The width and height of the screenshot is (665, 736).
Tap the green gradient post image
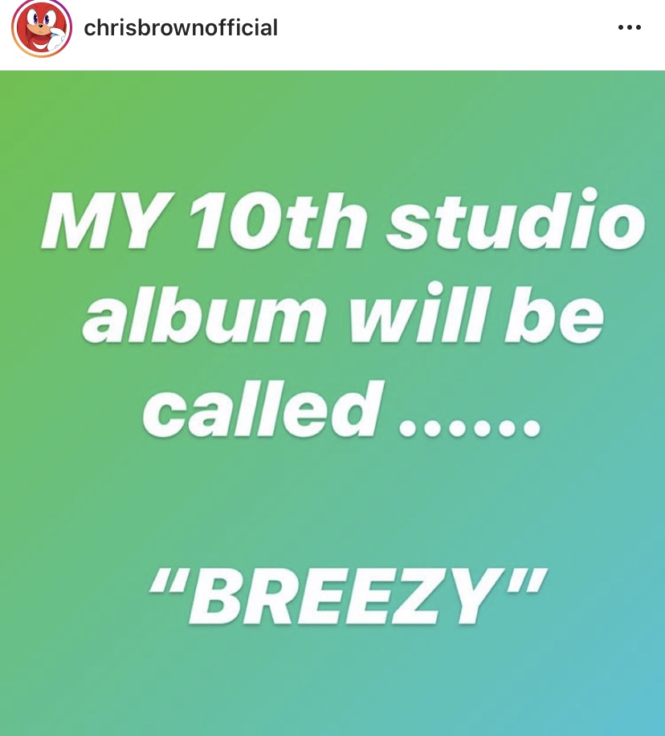[332, 403]
